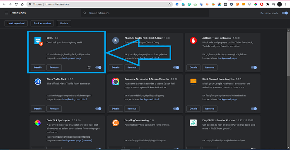The image size is (290, 150).
Task: Reload the page with the refresh icon
Action: click(x=16, y=4)
